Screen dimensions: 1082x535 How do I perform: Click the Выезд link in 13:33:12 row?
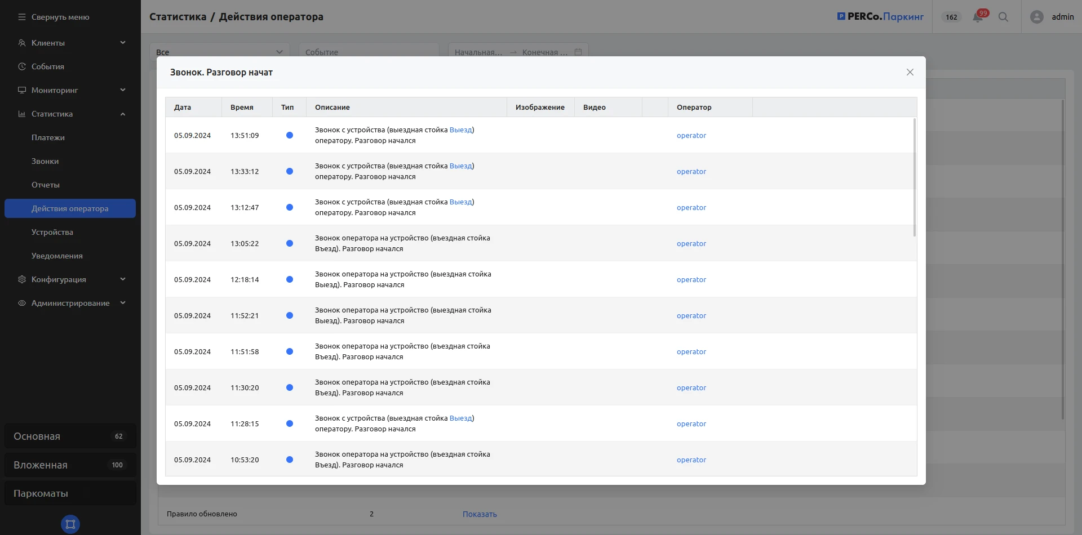coord(460,166)
